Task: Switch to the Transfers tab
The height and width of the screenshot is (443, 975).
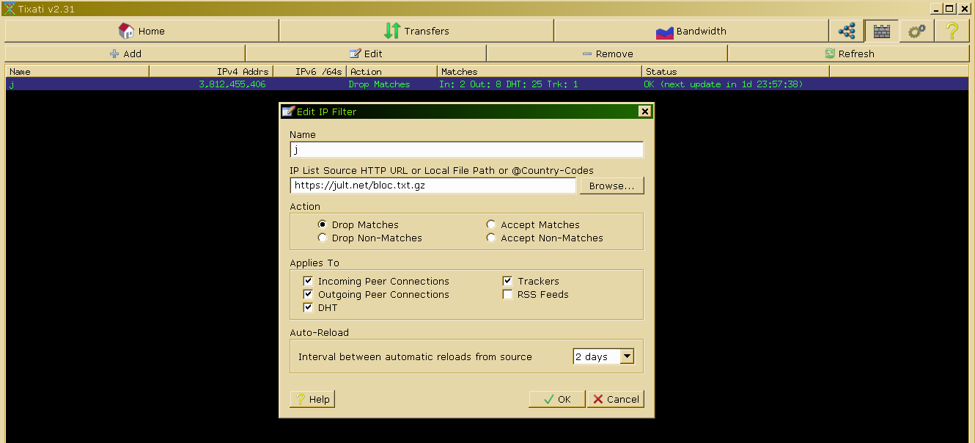Action: click(x=416, y=32)
